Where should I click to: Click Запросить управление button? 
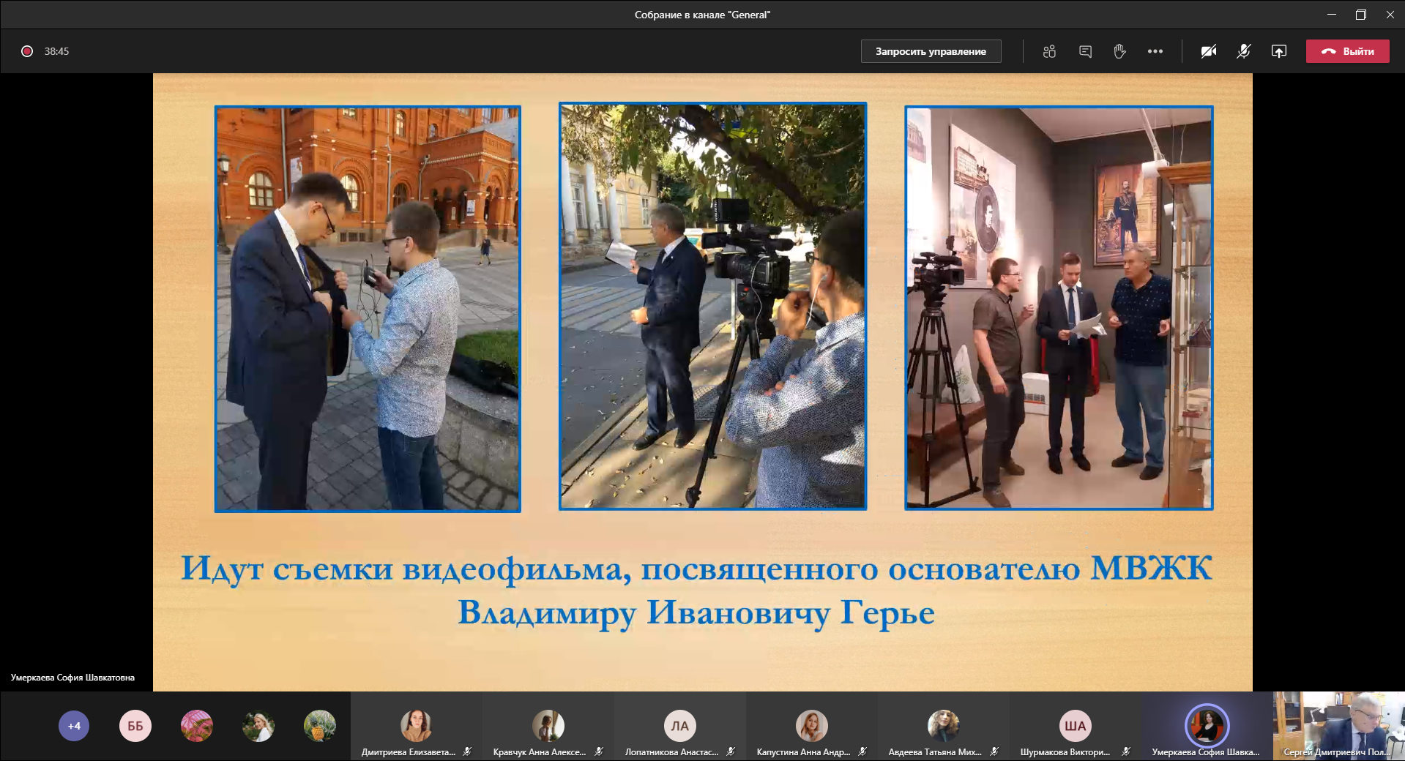tap(931, 51)
